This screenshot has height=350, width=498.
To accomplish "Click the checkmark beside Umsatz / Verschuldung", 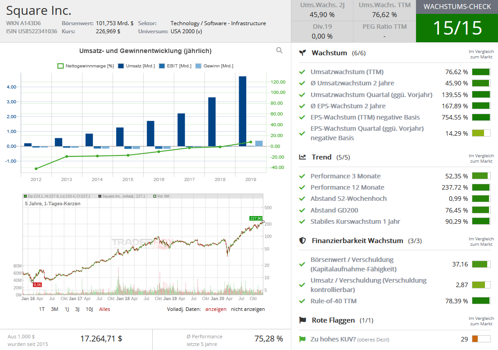I will coord(302,285).
